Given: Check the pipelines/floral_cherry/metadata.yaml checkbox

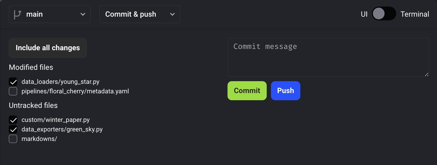Looking at the screenshot, I should click(13, 91).
